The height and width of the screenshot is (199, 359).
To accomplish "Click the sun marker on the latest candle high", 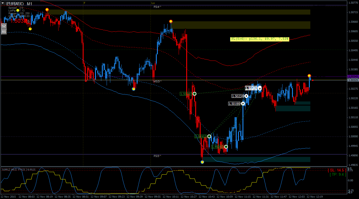I will point(309,76).
